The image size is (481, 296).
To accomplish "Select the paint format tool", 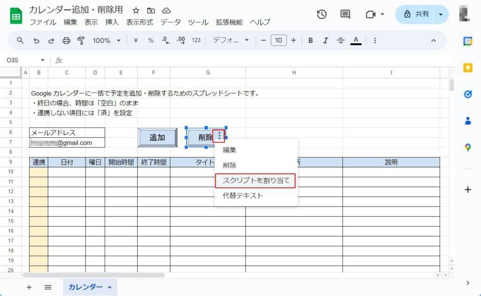I will click(81, 40).
